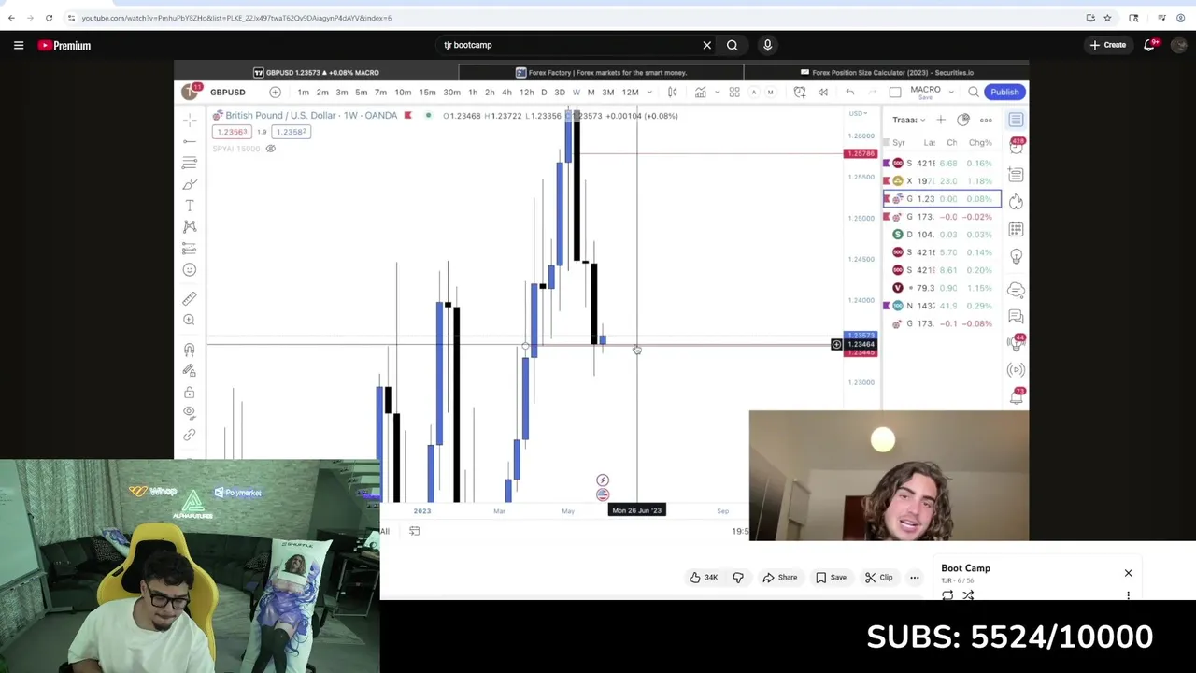Click the bar replay rewind icon
The image size is (1196, 673).
pyautogui.click(x=823, y=92)
